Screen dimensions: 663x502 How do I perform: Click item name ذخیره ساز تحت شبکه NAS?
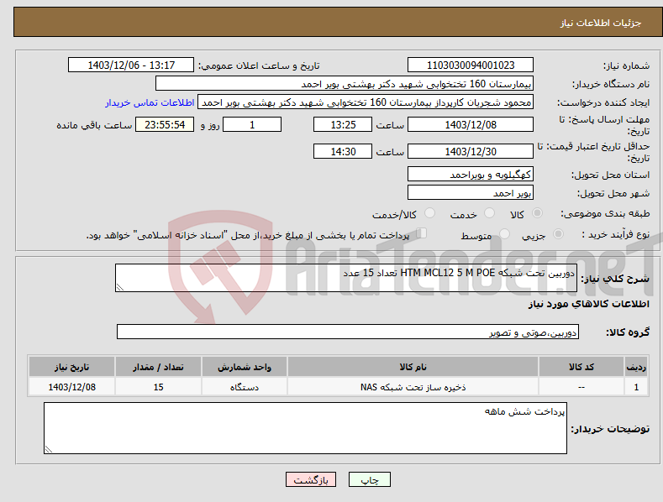tap(413, 387)
